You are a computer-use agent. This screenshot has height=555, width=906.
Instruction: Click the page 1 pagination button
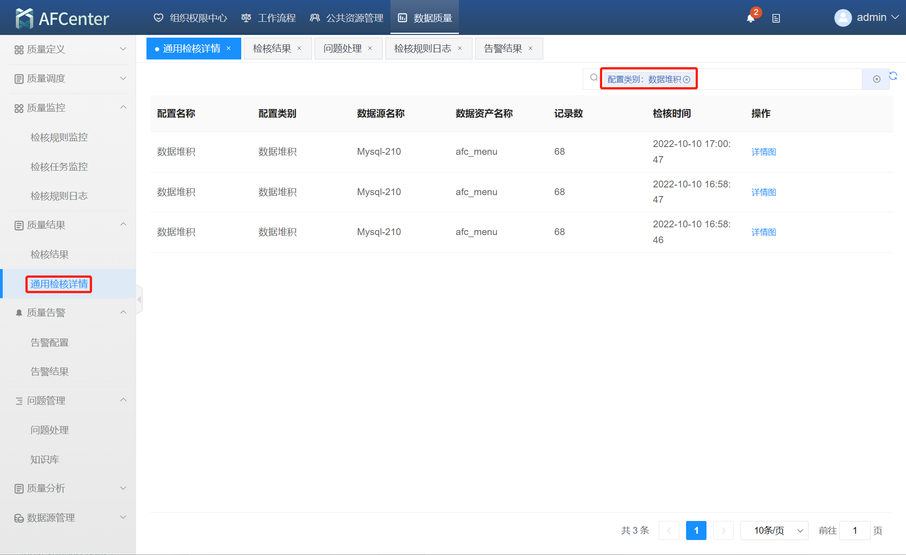[x=696, y=530]
